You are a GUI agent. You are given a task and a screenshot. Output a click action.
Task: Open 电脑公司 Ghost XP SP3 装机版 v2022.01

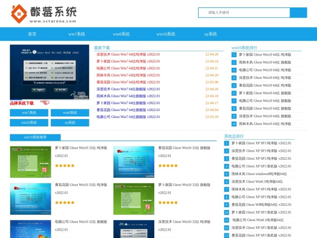[262, 166]
